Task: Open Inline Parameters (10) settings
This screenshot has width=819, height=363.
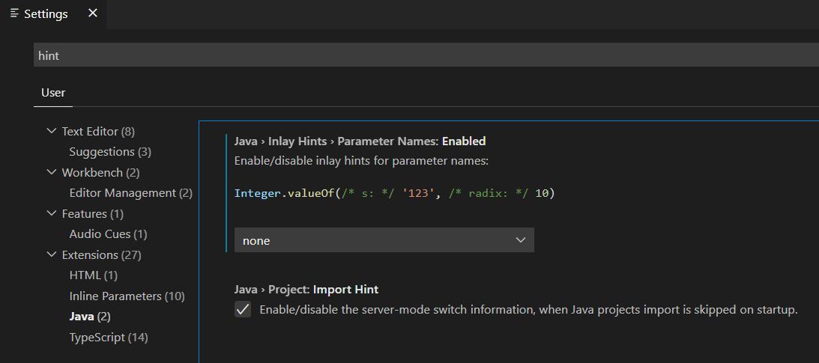Action: [127, 296]
